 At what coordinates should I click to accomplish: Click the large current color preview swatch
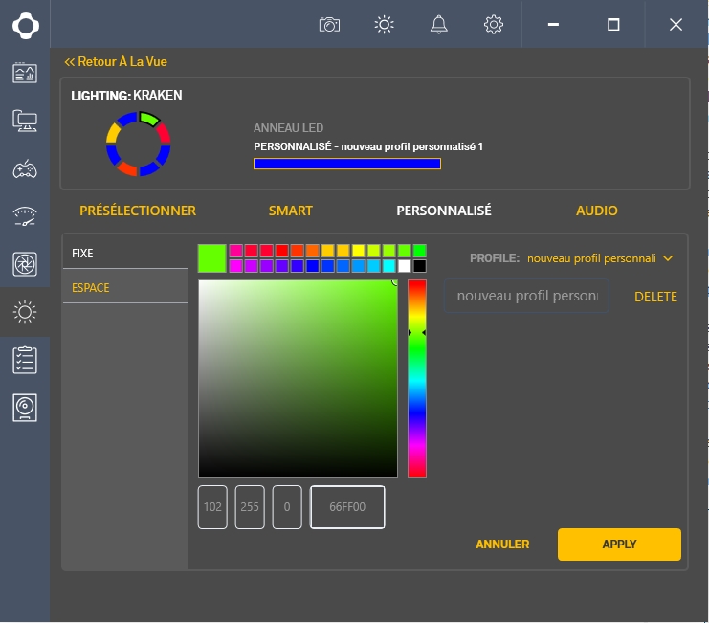212,258
